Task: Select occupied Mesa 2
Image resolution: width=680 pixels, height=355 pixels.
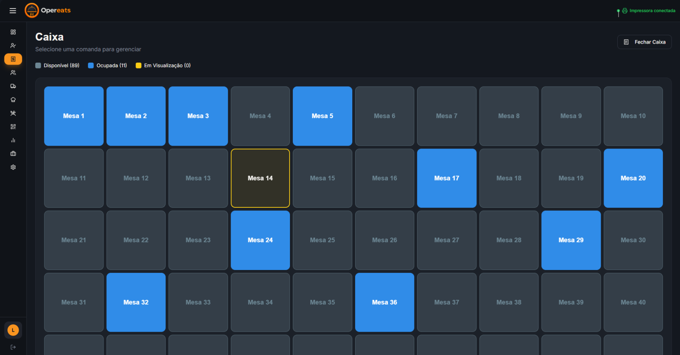Action: point(136,116)
